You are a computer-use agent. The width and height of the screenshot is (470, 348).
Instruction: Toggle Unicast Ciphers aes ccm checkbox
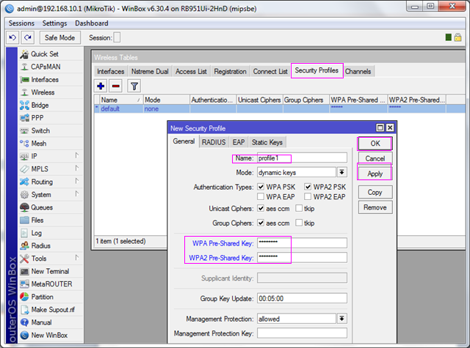click(x=261, y=208)
